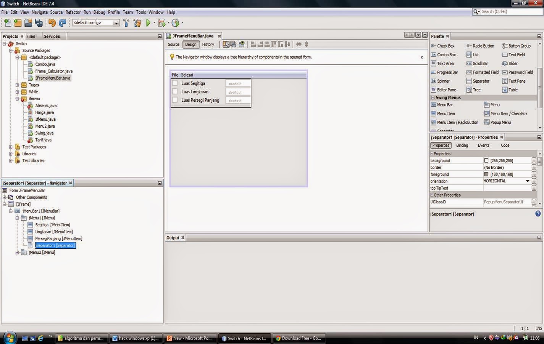Collapse jMenu1 node in Navigator
This screenshot has height=344, width=544.
coord(17,218)
